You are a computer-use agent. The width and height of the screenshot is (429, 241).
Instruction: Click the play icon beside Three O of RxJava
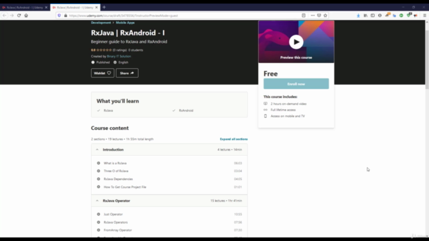coord(99,171)
